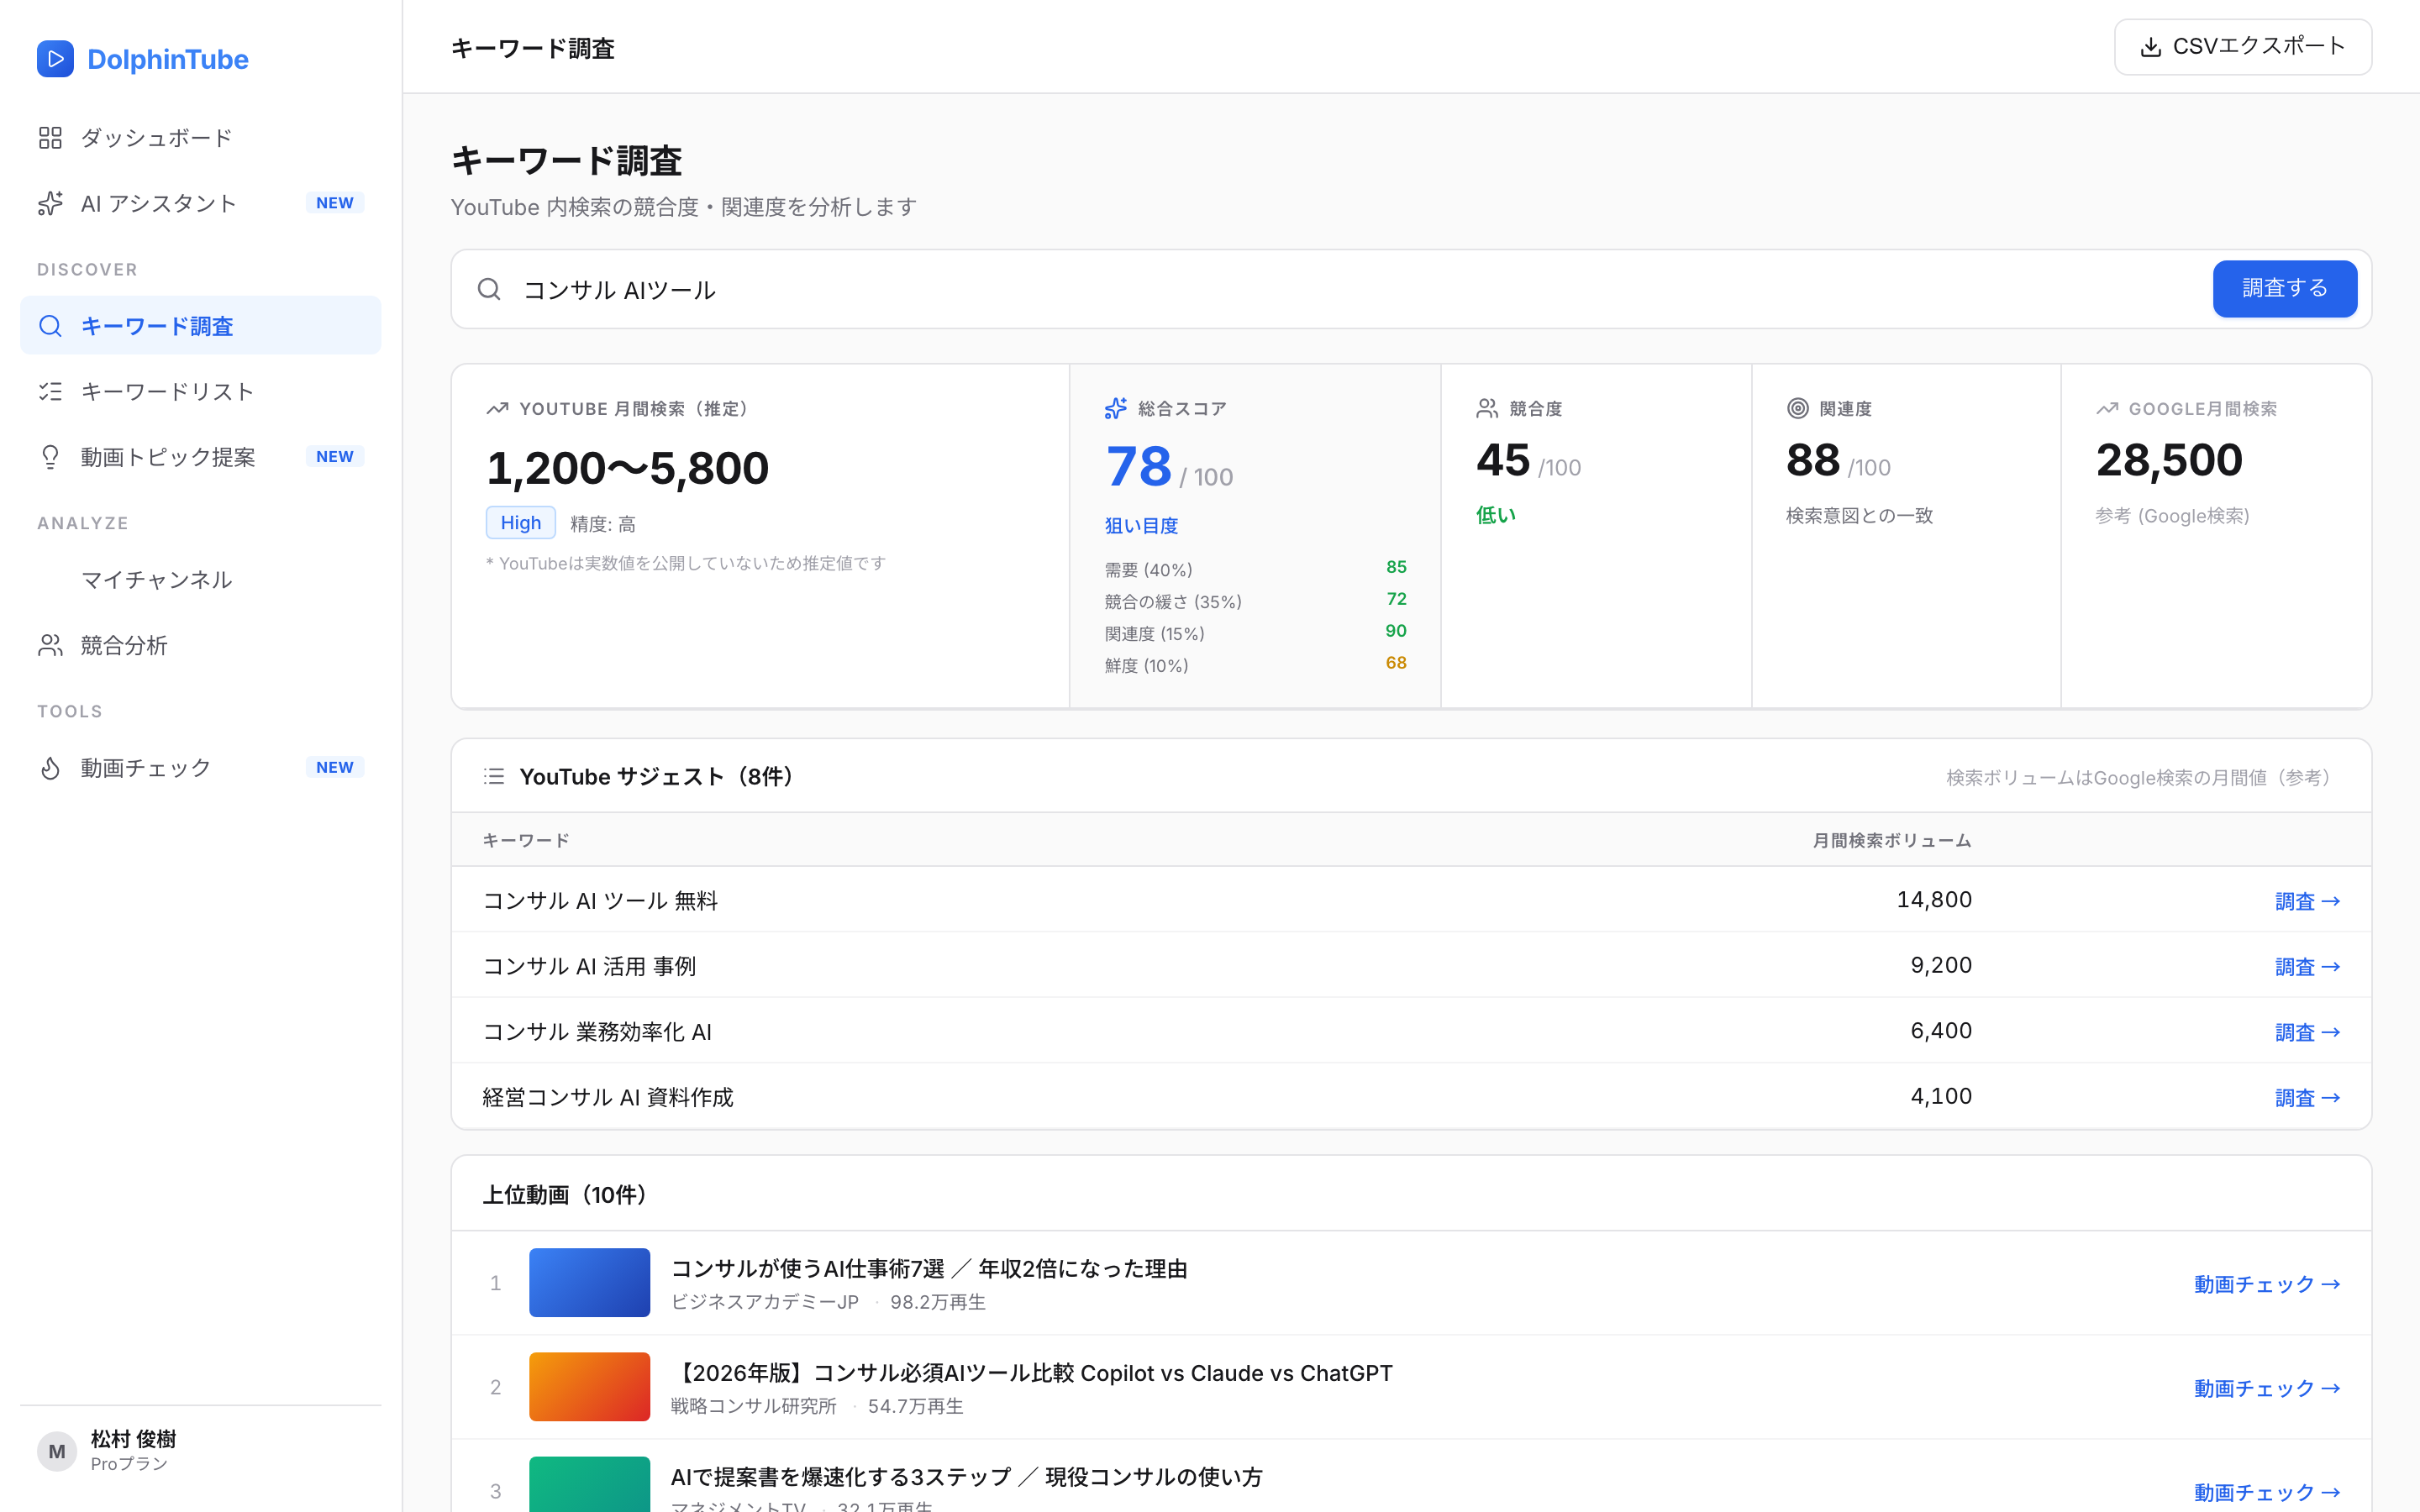Click the 月間検索ボリューム column header
Viewport: 2420px width, 1512px height.
click(x=1892, y=840)
